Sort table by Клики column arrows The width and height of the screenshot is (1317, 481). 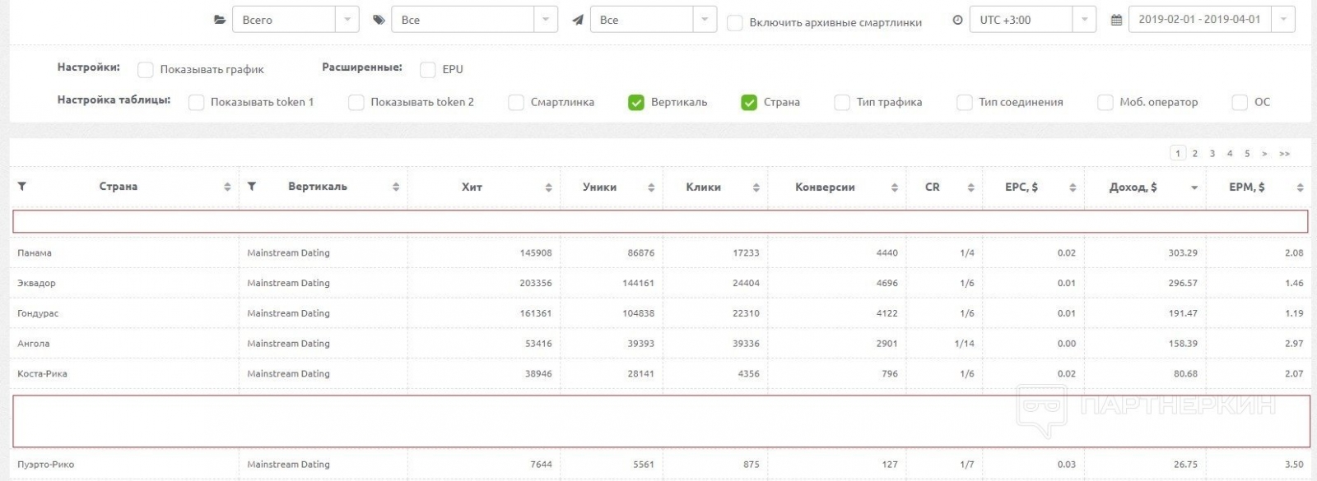756,187
